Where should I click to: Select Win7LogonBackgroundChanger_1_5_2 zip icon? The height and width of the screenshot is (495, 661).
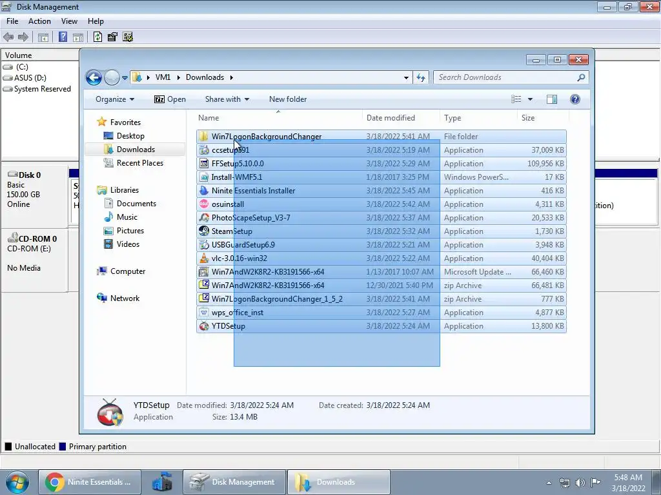[x=204, y=299]
